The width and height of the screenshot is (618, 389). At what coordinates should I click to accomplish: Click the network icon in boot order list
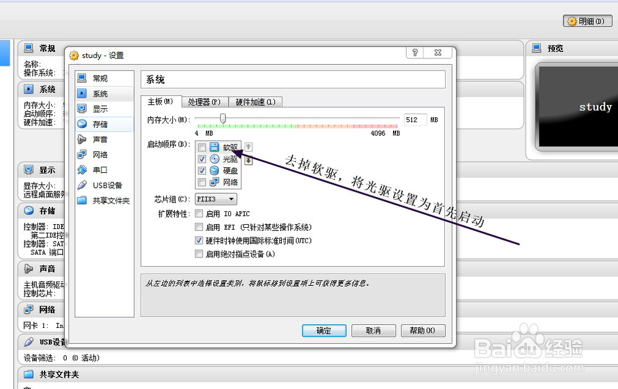pos(214,182)
